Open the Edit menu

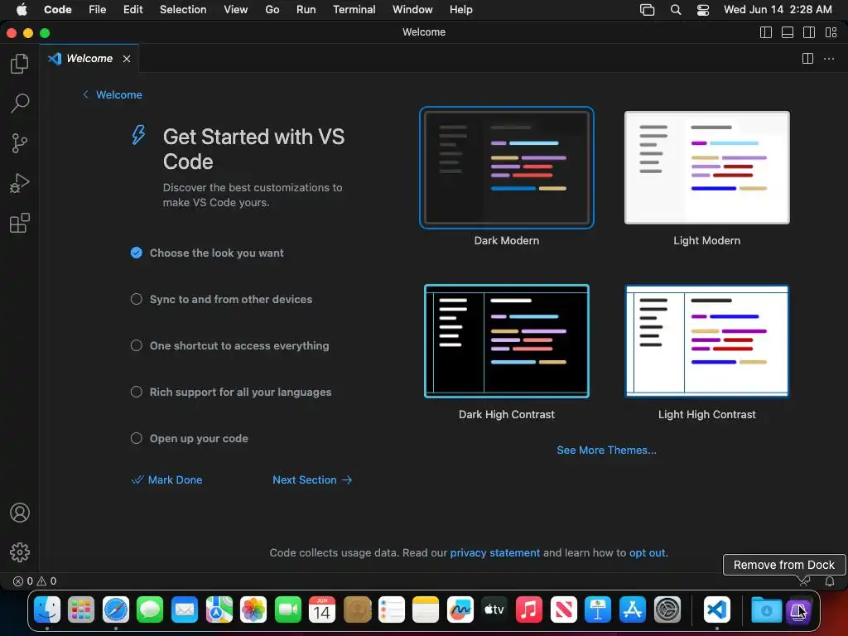pyautogui.click(x=132, y=10)
